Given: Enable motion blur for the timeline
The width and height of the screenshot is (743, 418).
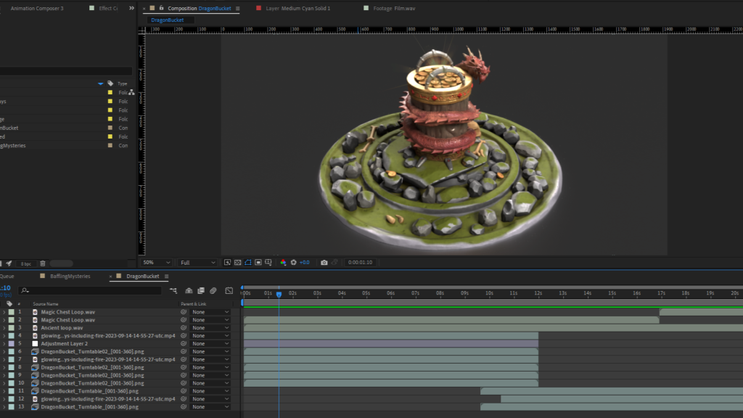Looking at the screenshot, I should pyautogui.click(x=213, y=290).
